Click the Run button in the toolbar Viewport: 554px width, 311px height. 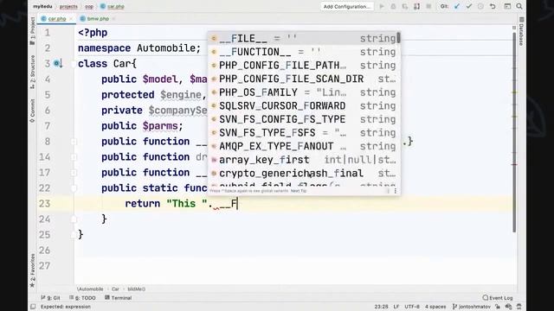click(382, 6)
